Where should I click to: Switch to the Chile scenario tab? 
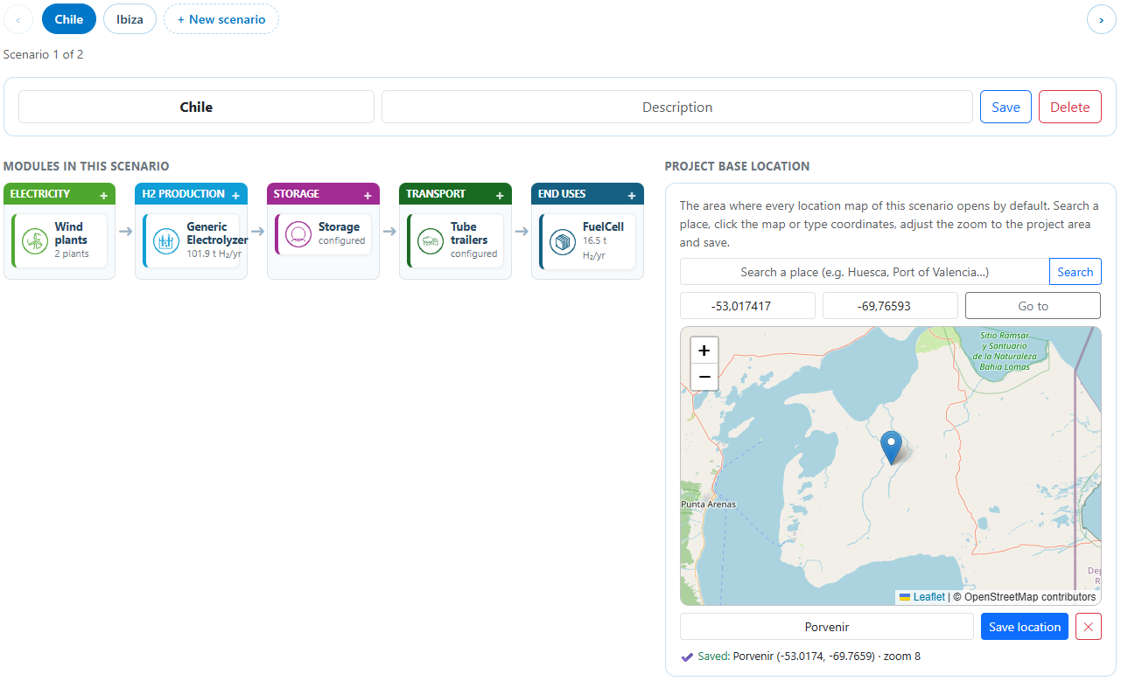click(x=69, y=19)
